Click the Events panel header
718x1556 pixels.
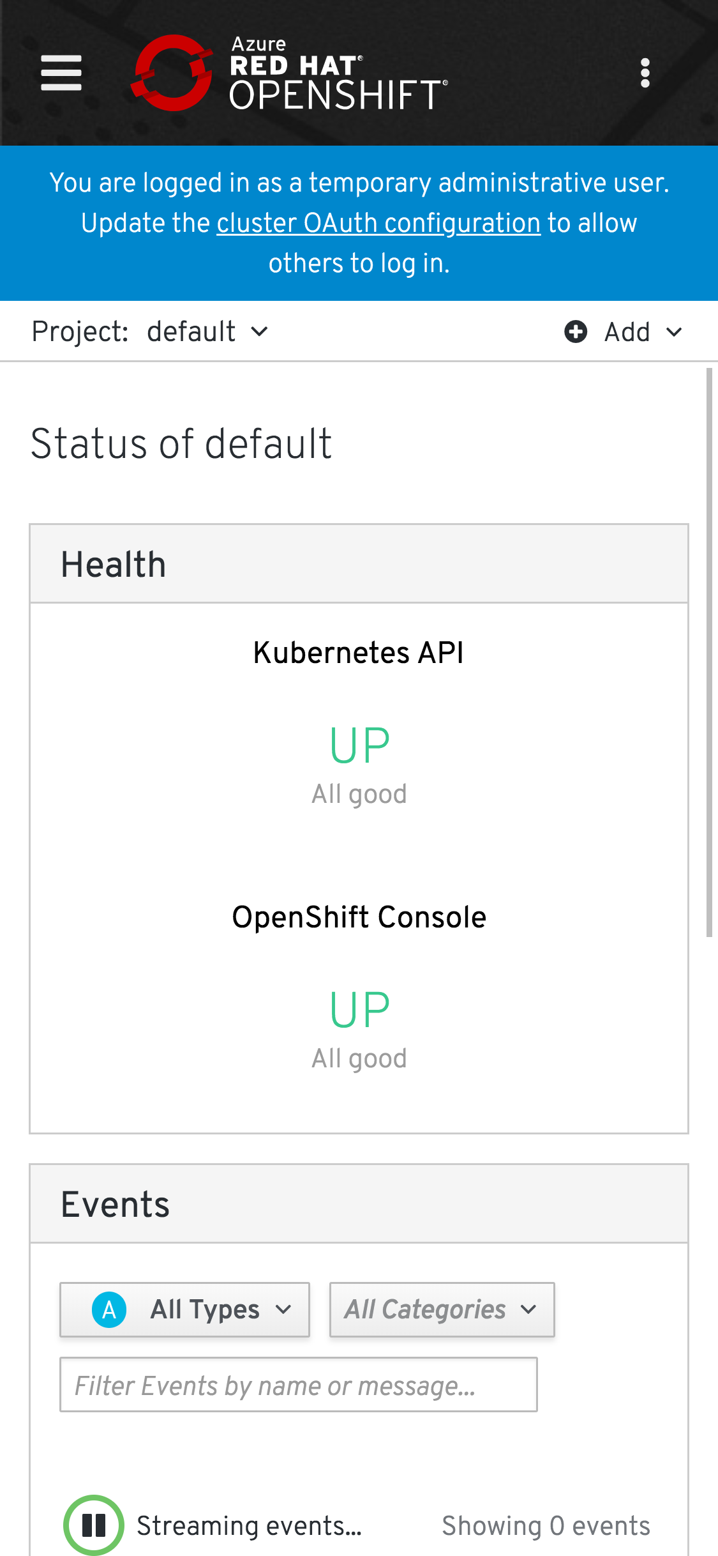click(x=359, y=1204)
